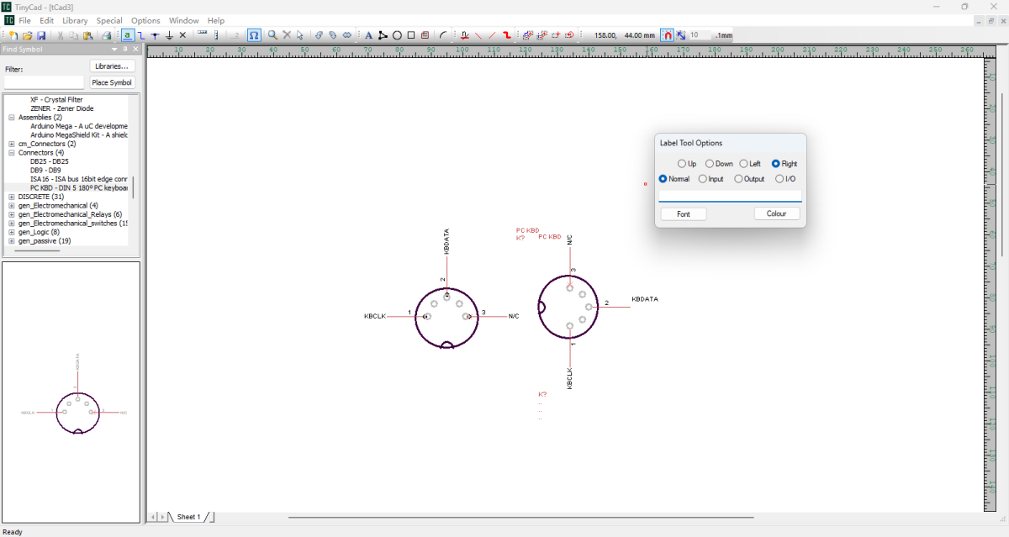Click the Filter text field

click(x=44, y=82)
